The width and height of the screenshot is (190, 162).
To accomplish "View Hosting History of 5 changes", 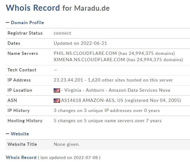I will [107, 121].
